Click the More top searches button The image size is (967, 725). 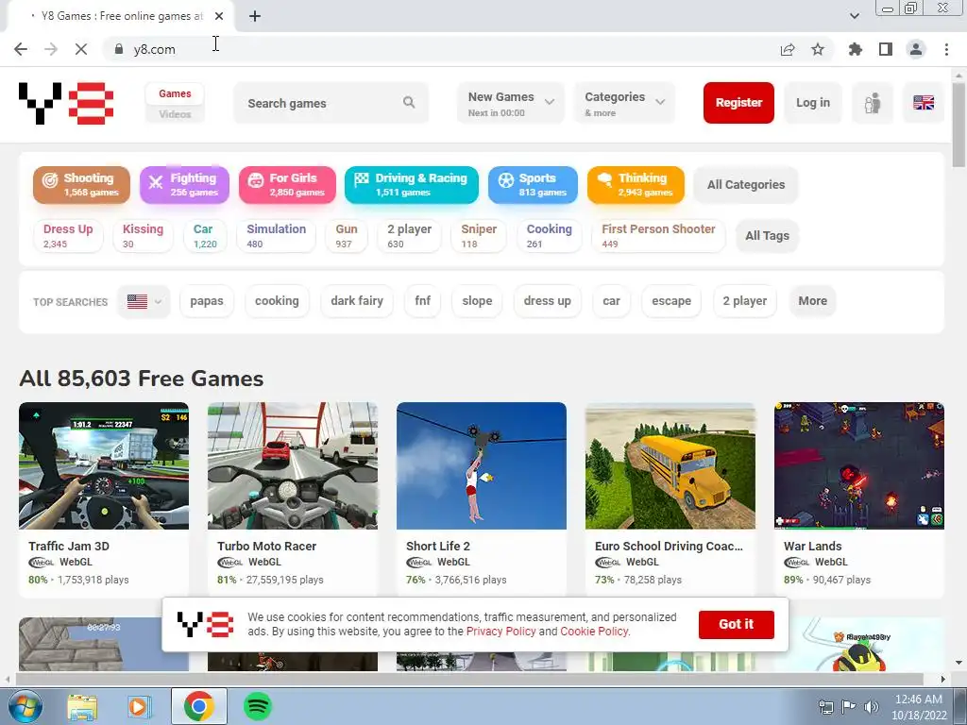click(812, 301)
